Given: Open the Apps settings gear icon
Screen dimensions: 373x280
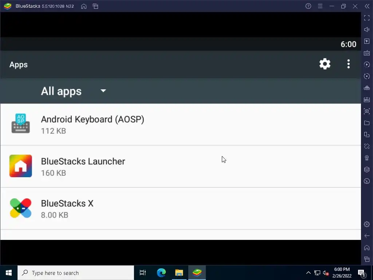Looking at the screenshot, I should tap(325, 64).
